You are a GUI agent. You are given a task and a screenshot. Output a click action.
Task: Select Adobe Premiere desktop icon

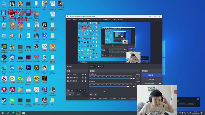28,70
